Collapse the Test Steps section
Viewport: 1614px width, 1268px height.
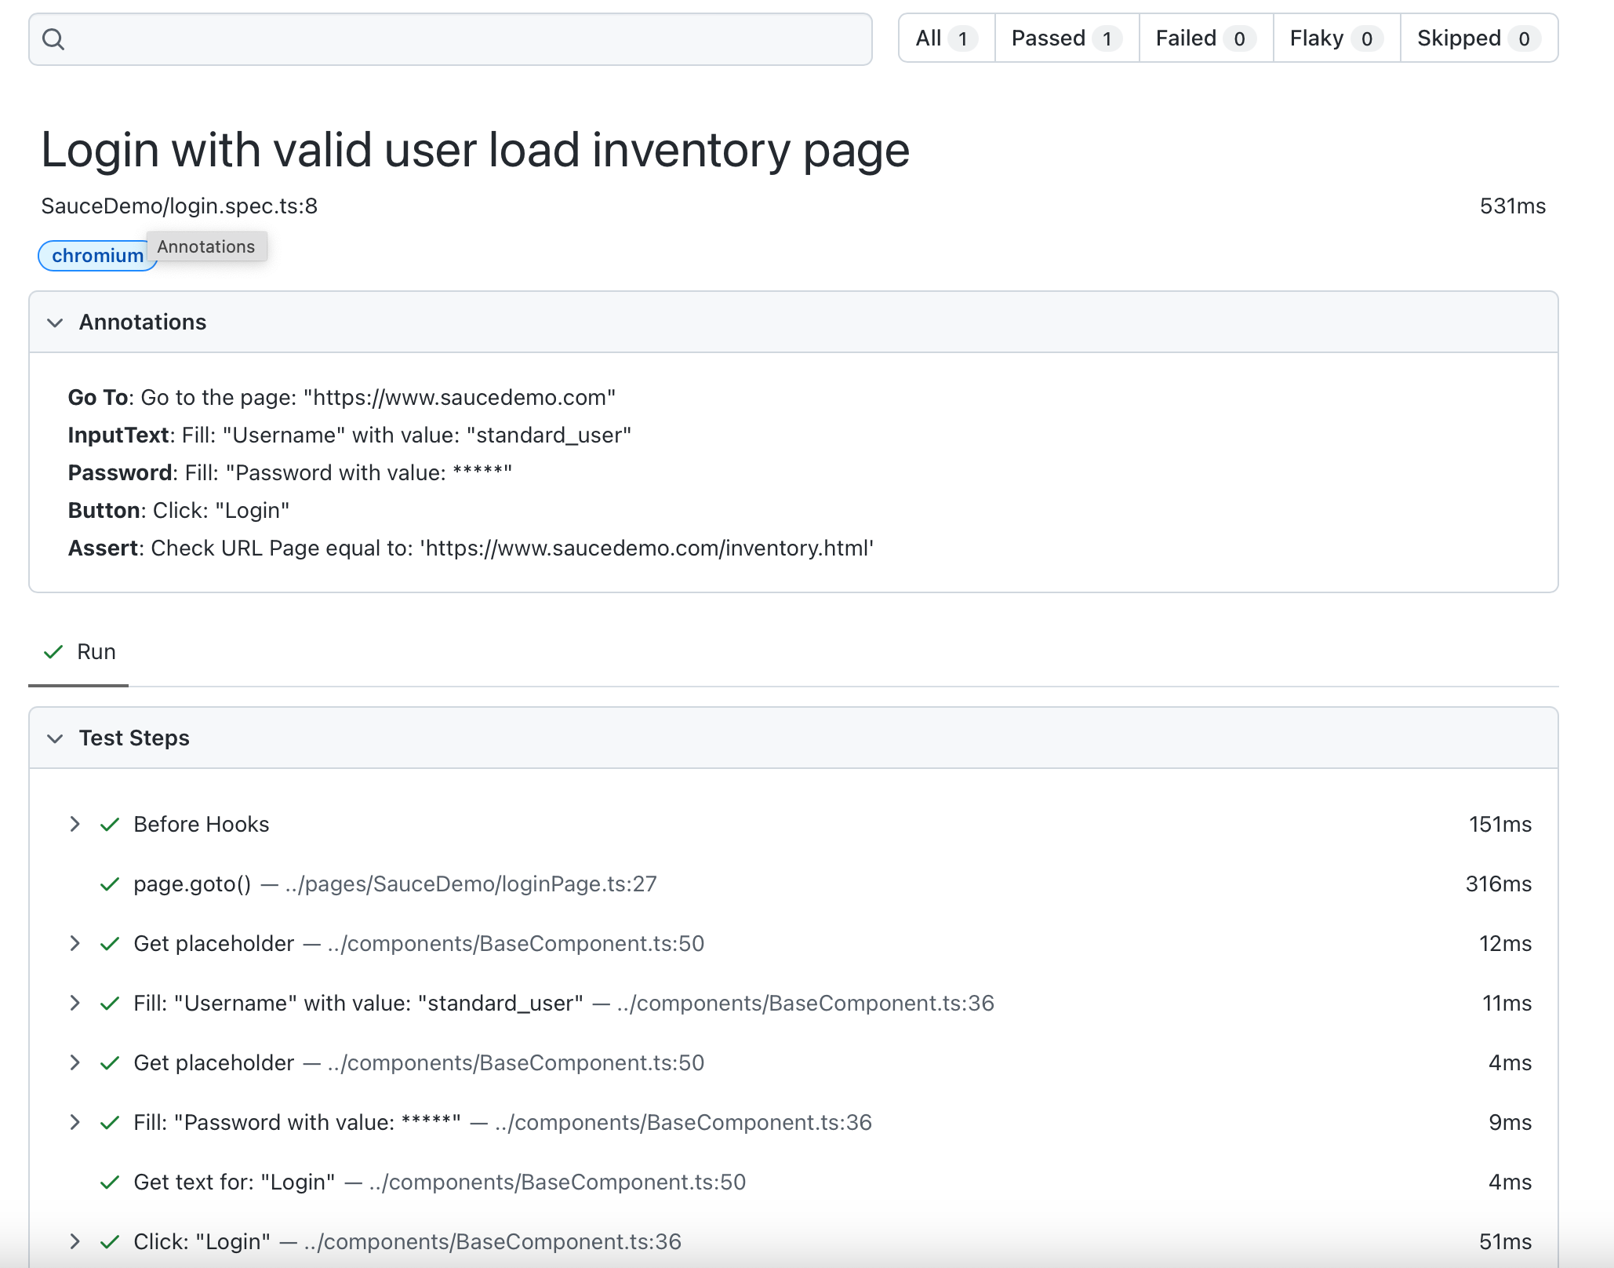[55, 738]
